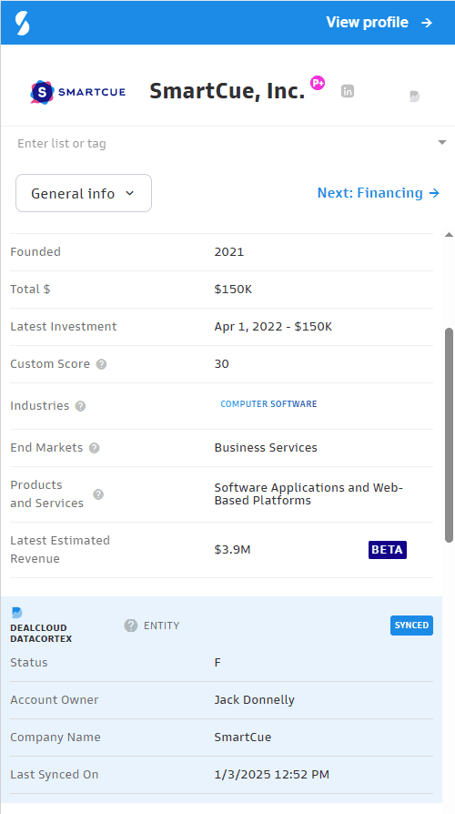Select the Last Synced On date 1/3/2025

(242, 775)
